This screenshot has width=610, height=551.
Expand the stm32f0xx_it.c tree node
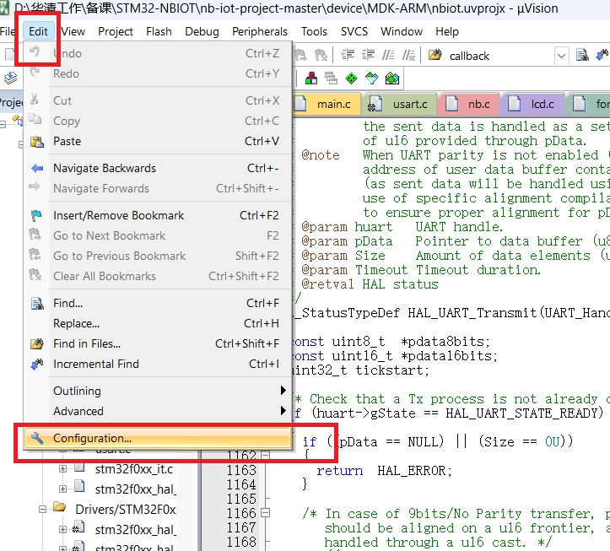(x=62, y=468)
